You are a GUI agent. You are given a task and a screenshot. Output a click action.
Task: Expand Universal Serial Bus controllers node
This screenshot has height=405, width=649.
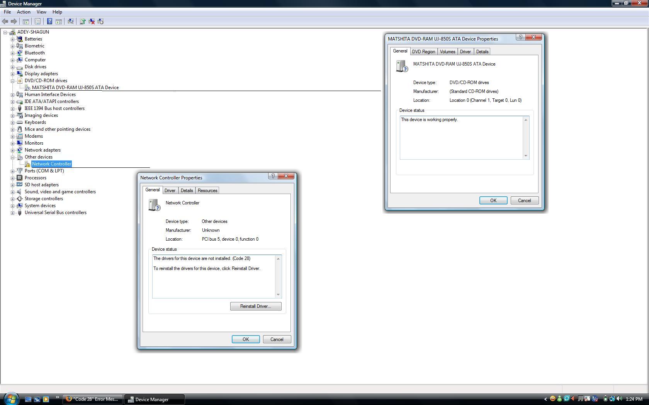(x=13, y=213)
